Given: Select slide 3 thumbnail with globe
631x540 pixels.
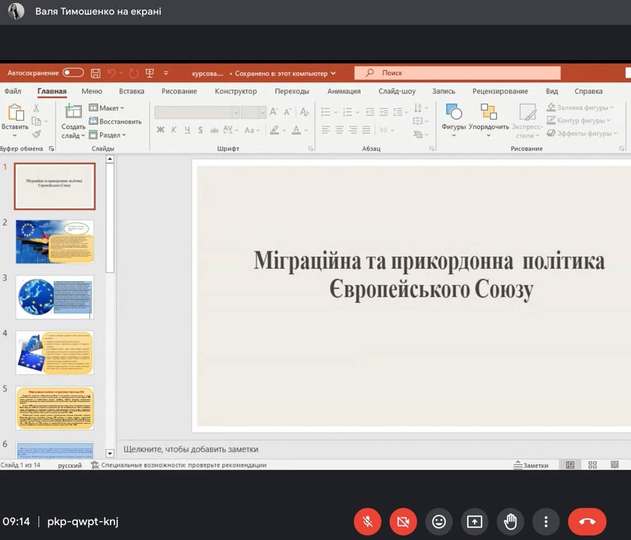Looking at the screenshot, I should coord(54,297).
